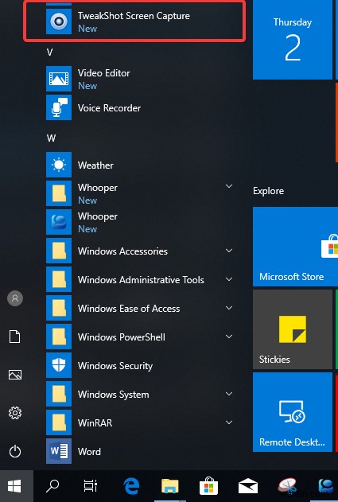Launch Microsoft Edge from the taskbar
The image size is (338, 502).
(131, 486)
